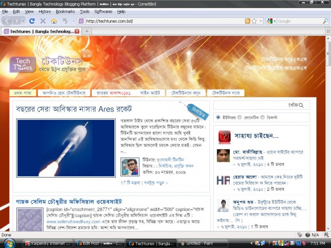The width and height of the screenshot is (331, 248).
Task: Open the Edit menu
Action: pyautogui.click(x=16, y=12)
